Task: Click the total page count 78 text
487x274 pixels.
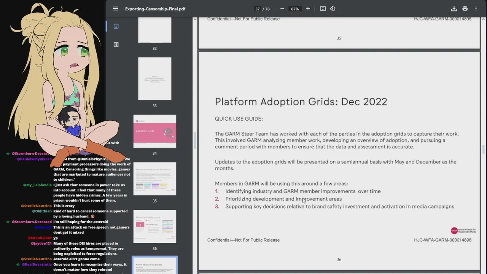Action: tap(267, 9)
